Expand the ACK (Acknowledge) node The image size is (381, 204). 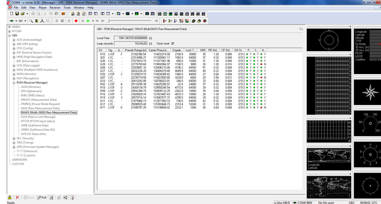pyautogui.click(x=14, y=40)
